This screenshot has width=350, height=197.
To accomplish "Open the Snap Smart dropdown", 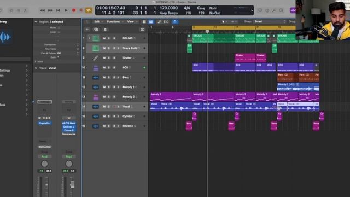I will (270, 22).
